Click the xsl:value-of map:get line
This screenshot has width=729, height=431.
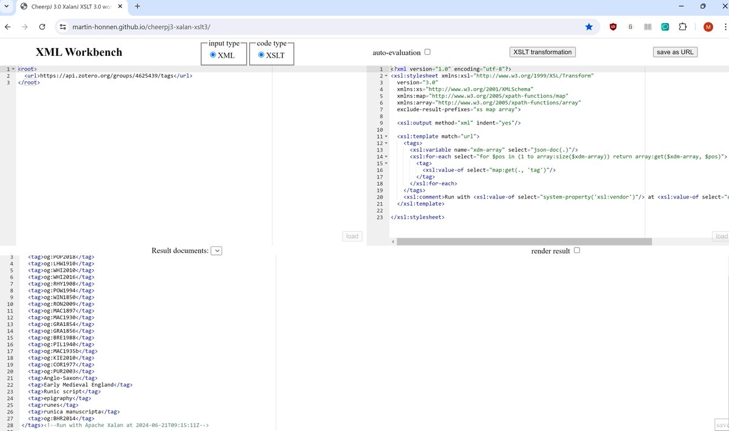pos(489,170)
